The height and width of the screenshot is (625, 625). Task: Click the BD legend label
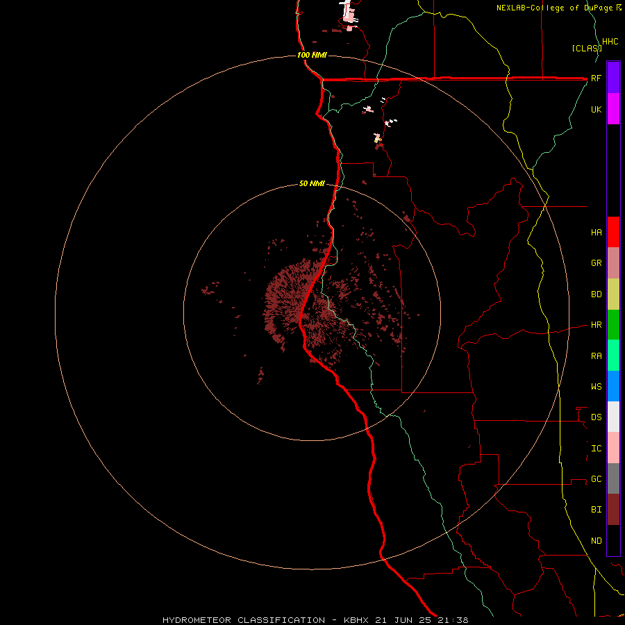point(596,294)
